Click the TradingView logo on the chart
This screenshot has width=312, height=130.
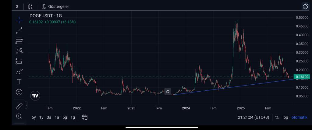coord(35,96)
